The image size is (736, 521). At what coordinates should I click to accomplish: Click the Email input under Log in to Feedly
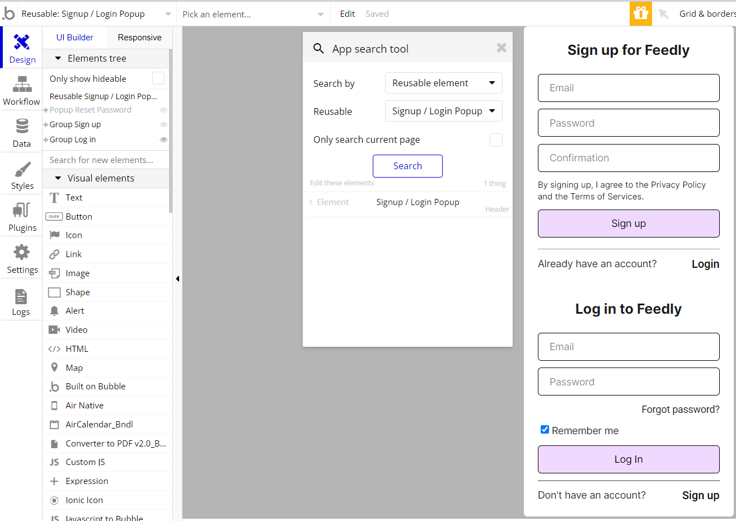(x=629, y=347)
